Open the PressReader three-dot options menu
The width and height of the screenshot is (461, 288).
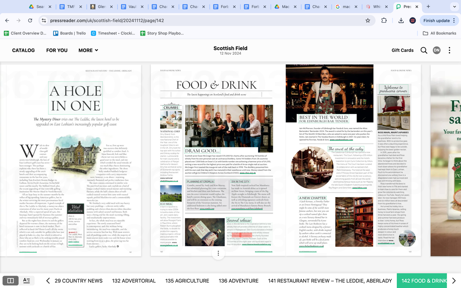tap(449, 50)
